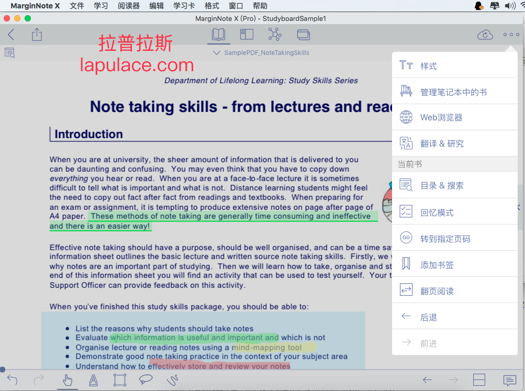
Task: Select the rectangle excerpt tool
Action: (120, 380)
